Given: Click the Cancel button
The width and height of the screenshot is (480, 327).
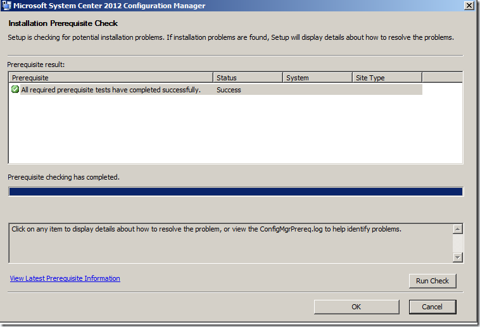Looking at the screenshot, I should [432, 307].
